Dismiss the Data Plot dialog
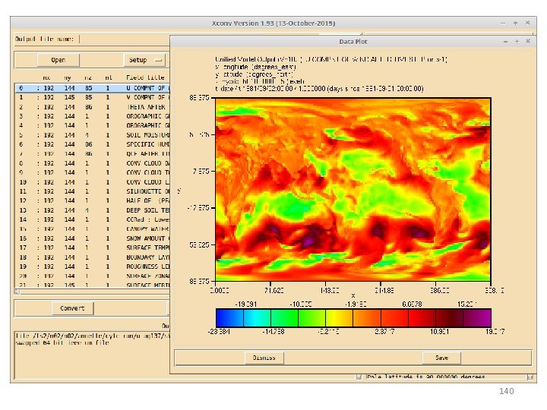Screen dimensions: 547x410 coord(265,358)
